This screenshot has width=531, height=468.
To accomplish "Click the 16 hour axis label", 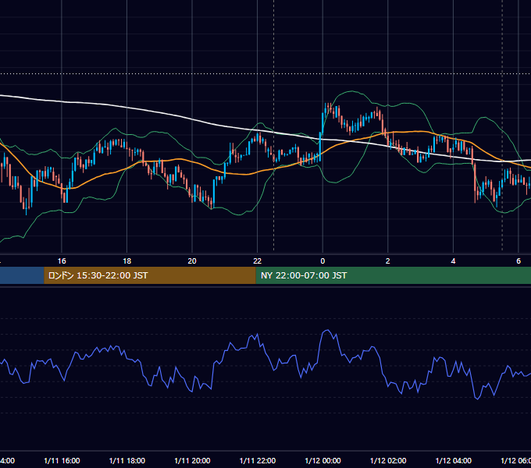I will coord(62,261).
